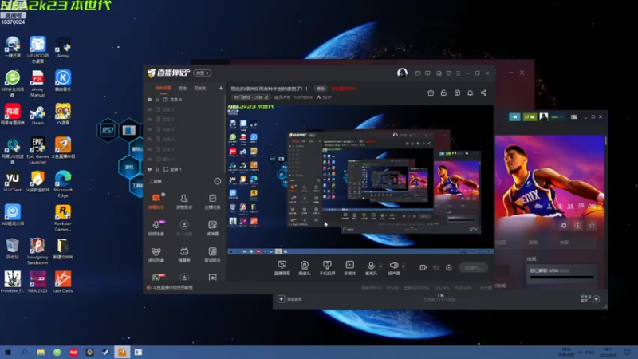
Task: Collapse the 工具箱 toolbox section
Action: [217, 181]
